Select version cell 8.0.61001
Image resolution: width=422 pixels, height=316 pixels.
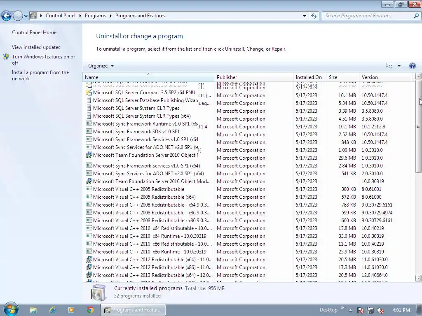(371, 189)
